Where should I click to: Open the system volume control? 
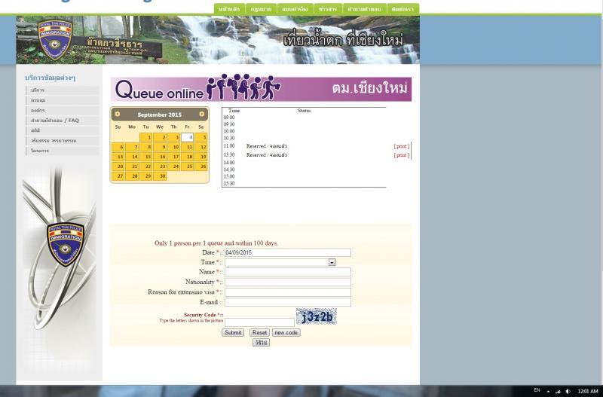[x=568, y=391]
